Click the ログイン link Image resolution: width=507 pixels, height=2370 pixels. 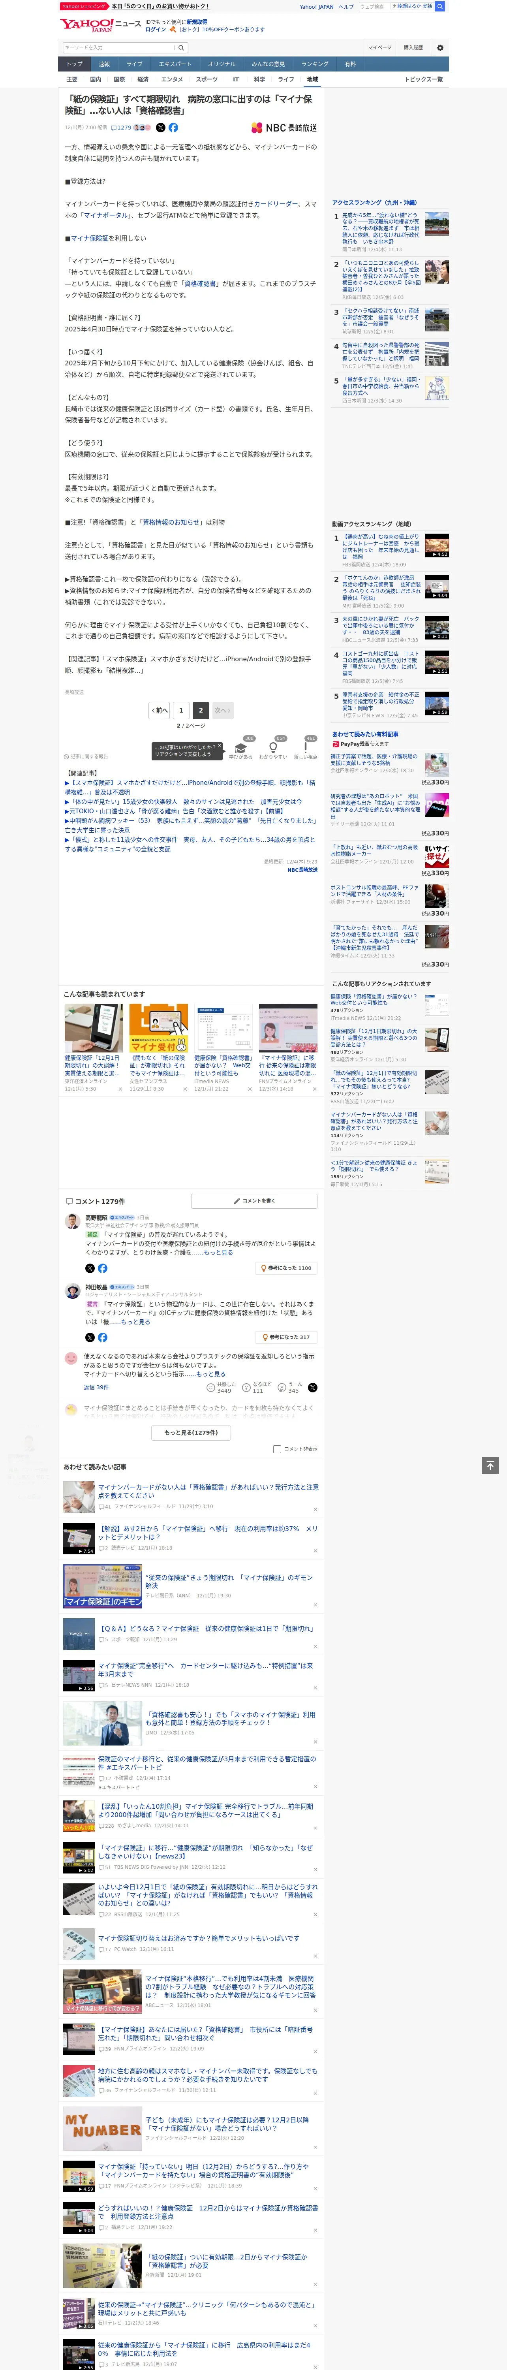point(156,30)
